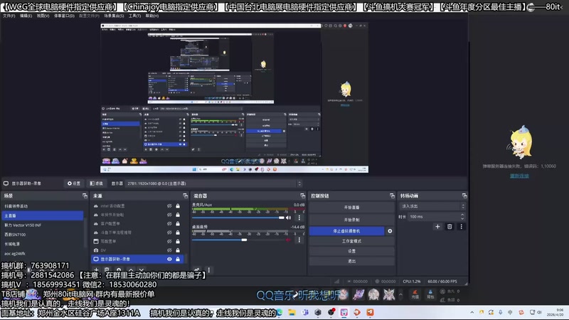Click the 充值 recharge icon
This screenshot has height=320, width=569.
click(x=415, y=294)
